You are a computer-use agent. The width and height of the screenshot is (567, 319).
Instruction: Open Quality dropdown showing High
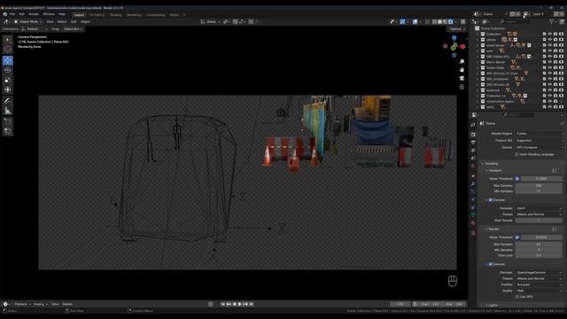click(540, 291)
